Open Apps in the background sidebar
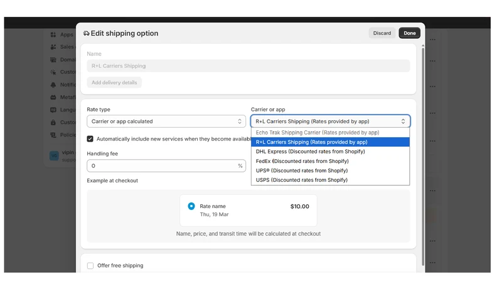Image resolution: width=502 pixels, height=282 pixels. tap(67, 34)
